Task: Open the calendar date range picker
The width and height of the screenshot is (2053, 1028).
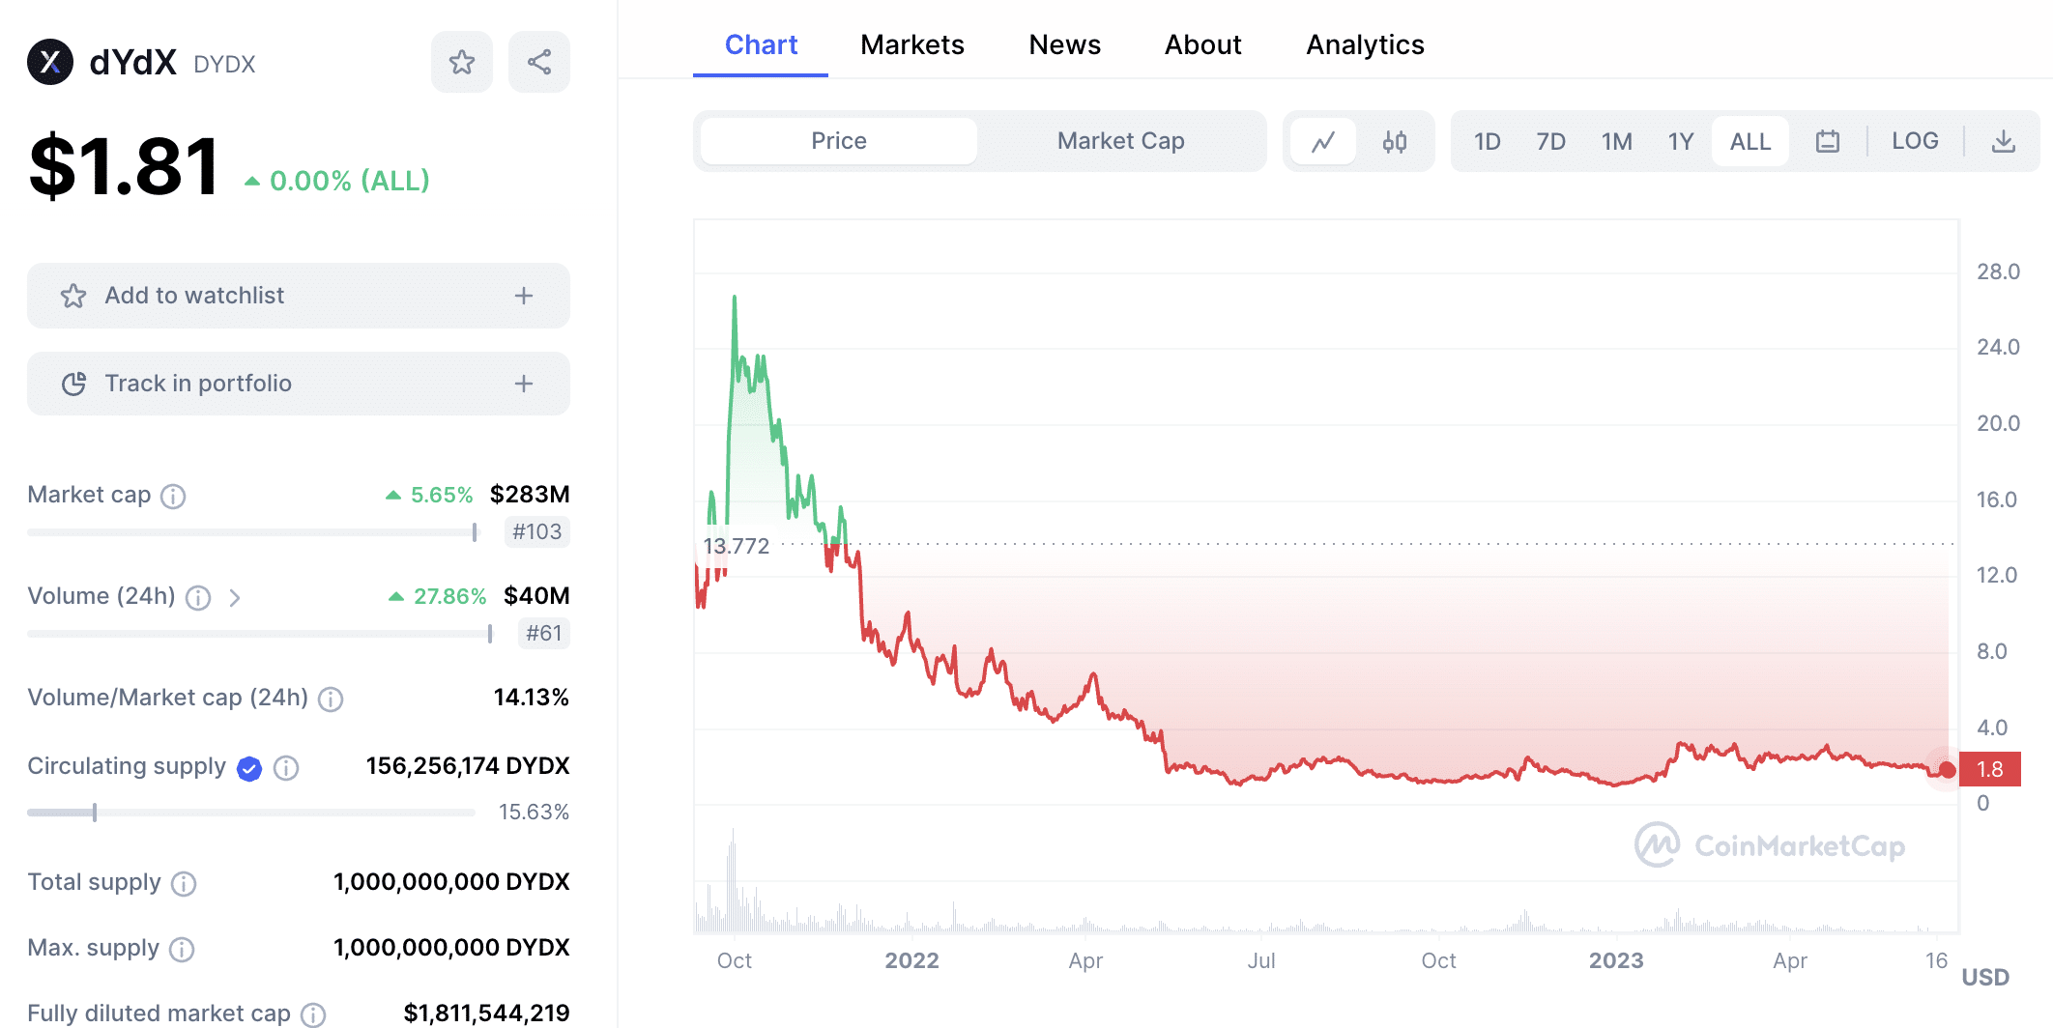Action: tap(1828, 142)
